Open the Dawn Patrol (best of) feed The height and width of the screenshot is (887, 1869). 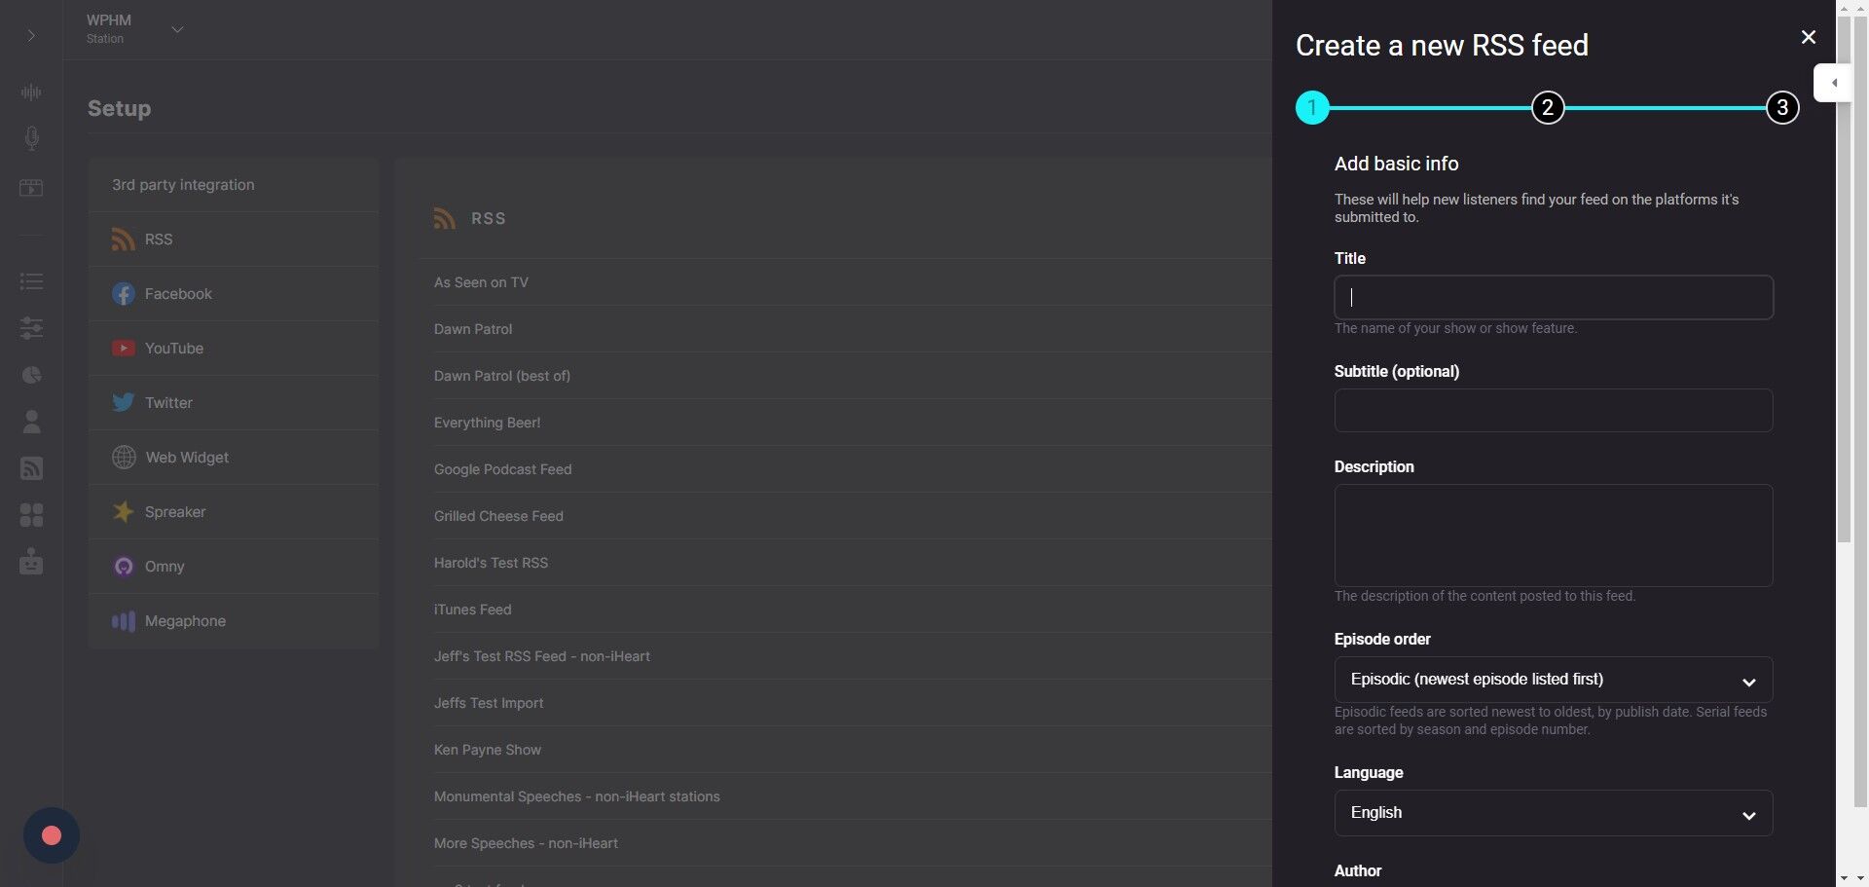[502, 376]
